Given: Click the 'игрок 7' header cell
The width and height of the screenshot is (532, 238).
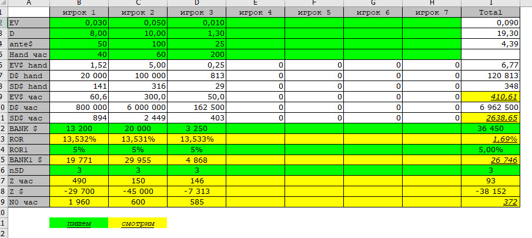Looking at the screenshot, I should 431,12.
